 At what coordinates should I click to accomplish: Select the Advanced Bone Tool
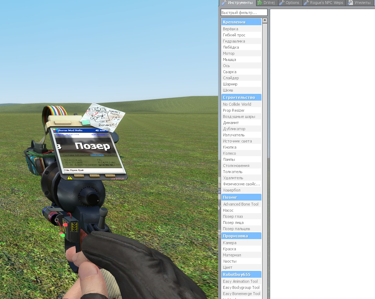(241, 204)
